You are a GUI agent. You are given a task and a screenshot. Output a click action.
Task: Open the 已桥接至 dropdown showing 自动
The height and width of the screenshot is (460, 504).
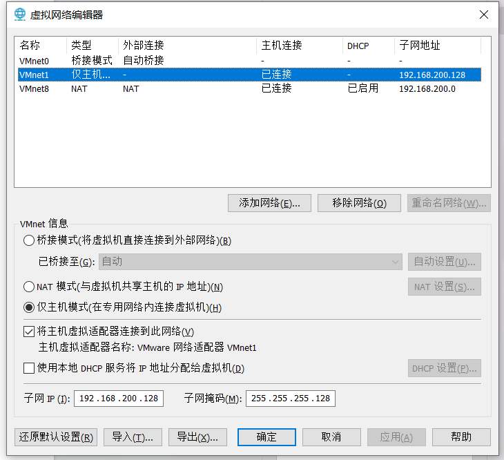coord(251,262)
